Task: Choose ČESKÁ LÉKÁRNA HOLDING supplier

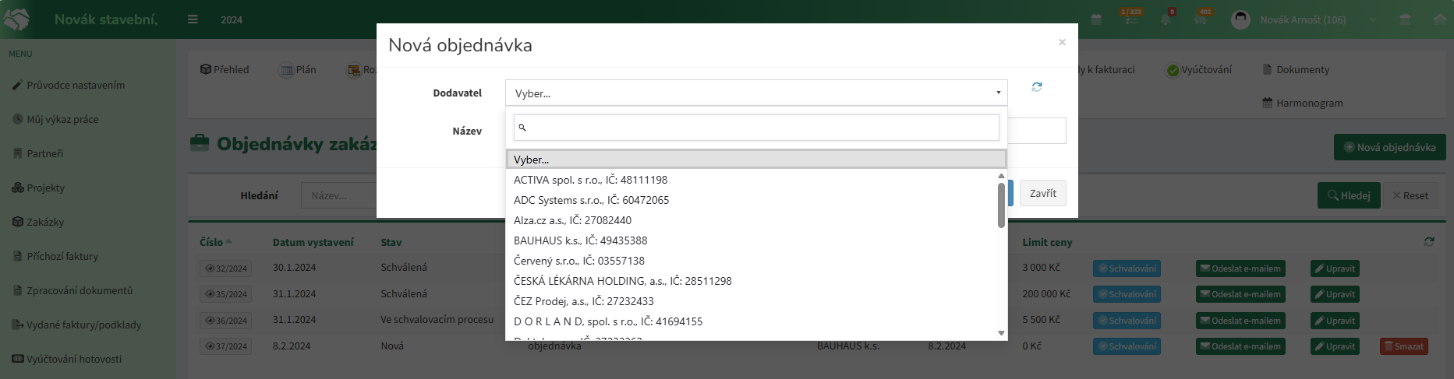Action: point(752,281)
